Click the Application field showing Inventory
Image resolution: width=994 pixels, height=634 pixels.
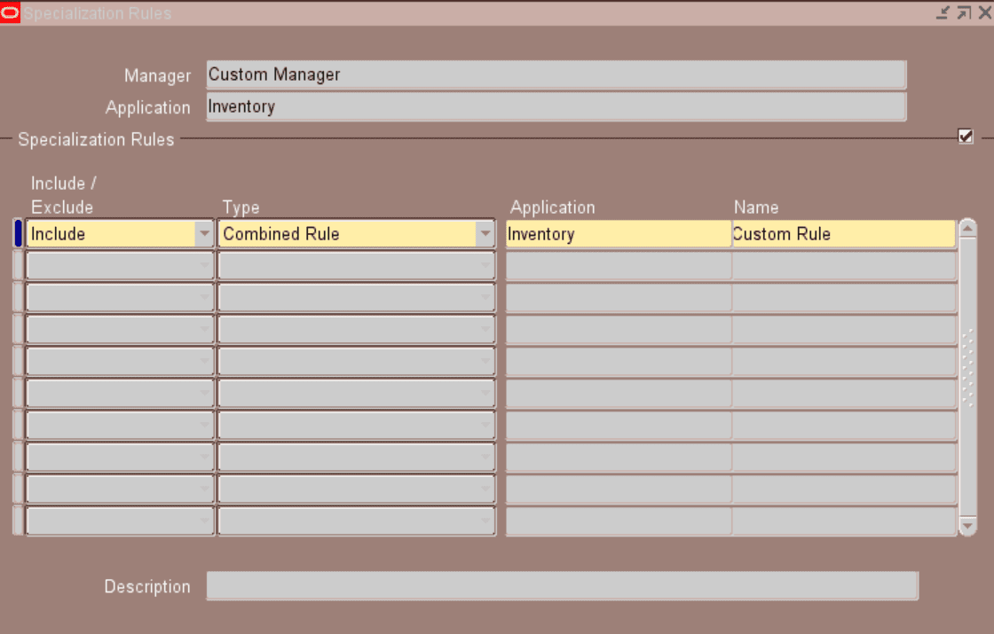(556, 106)
